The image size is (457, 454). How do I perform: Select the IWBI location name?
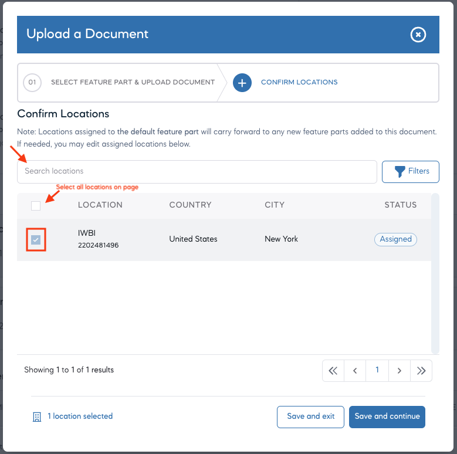pyautogui.click(x=87, y=233)
